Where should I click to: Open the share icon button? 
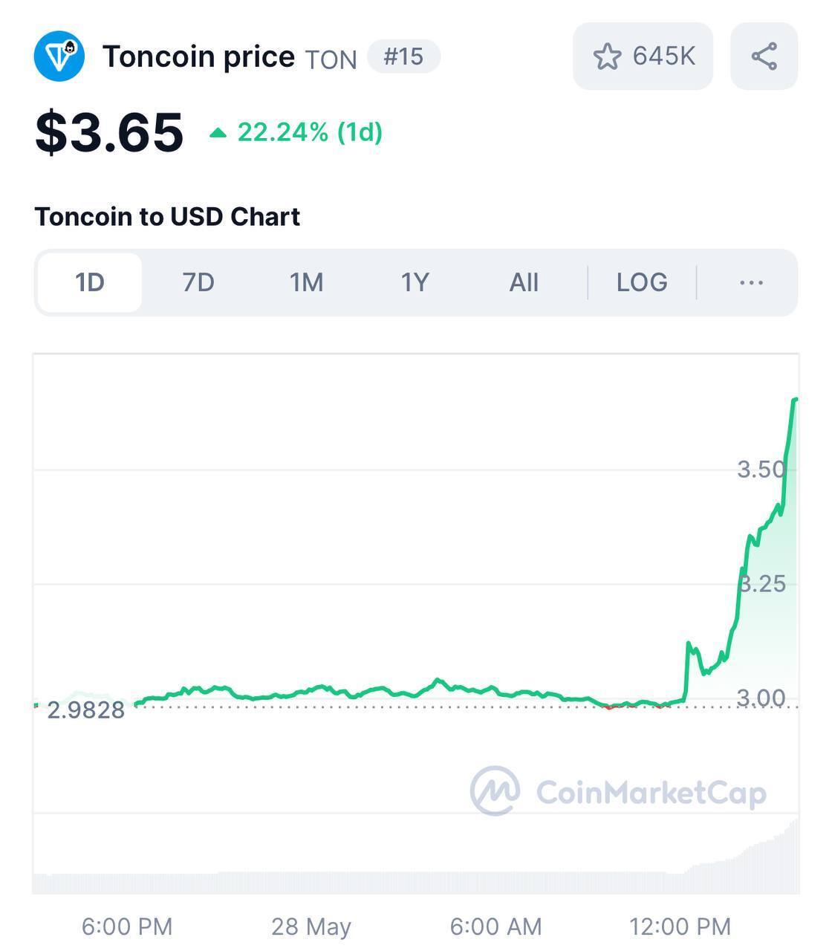pyautogui.click(x=764, y=56)
